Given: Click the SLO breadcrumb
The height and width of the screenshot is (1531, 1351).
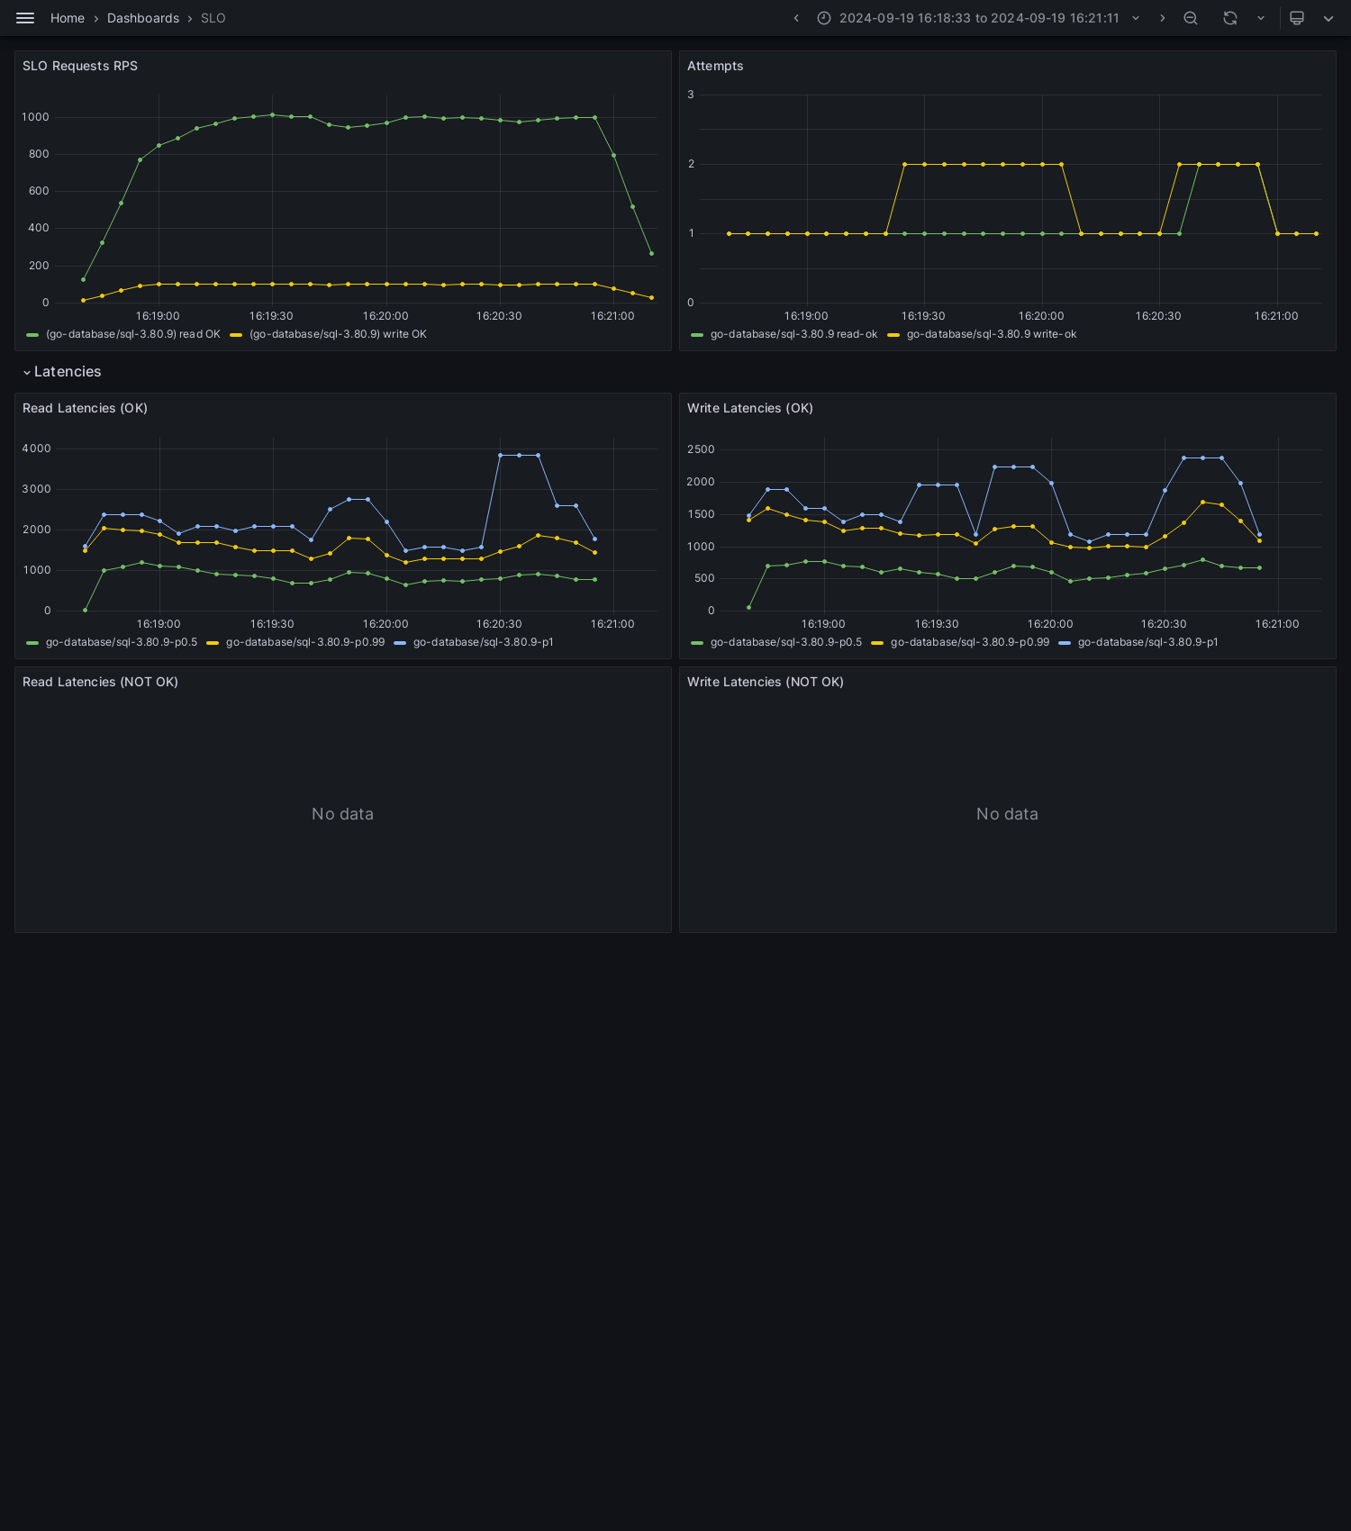Looking at the screenshot, I should tap(213, 18).
